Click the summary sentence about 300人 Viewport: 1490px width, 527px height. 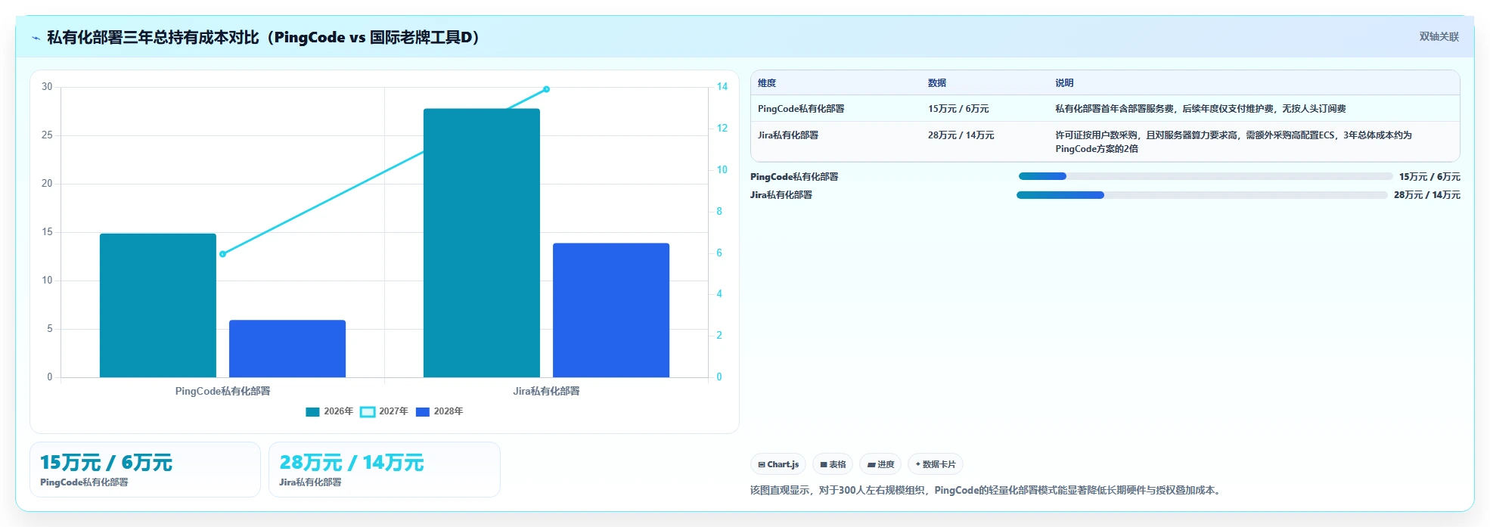coord(986,490)
